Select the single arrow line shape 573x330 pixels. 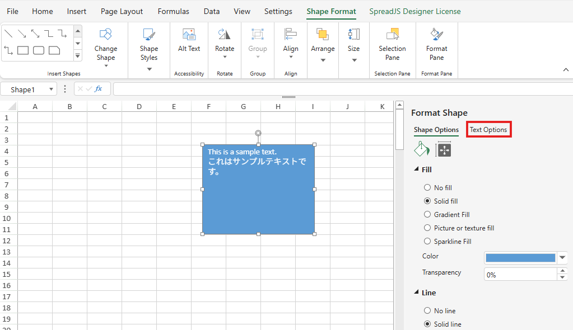pos(22,34)
